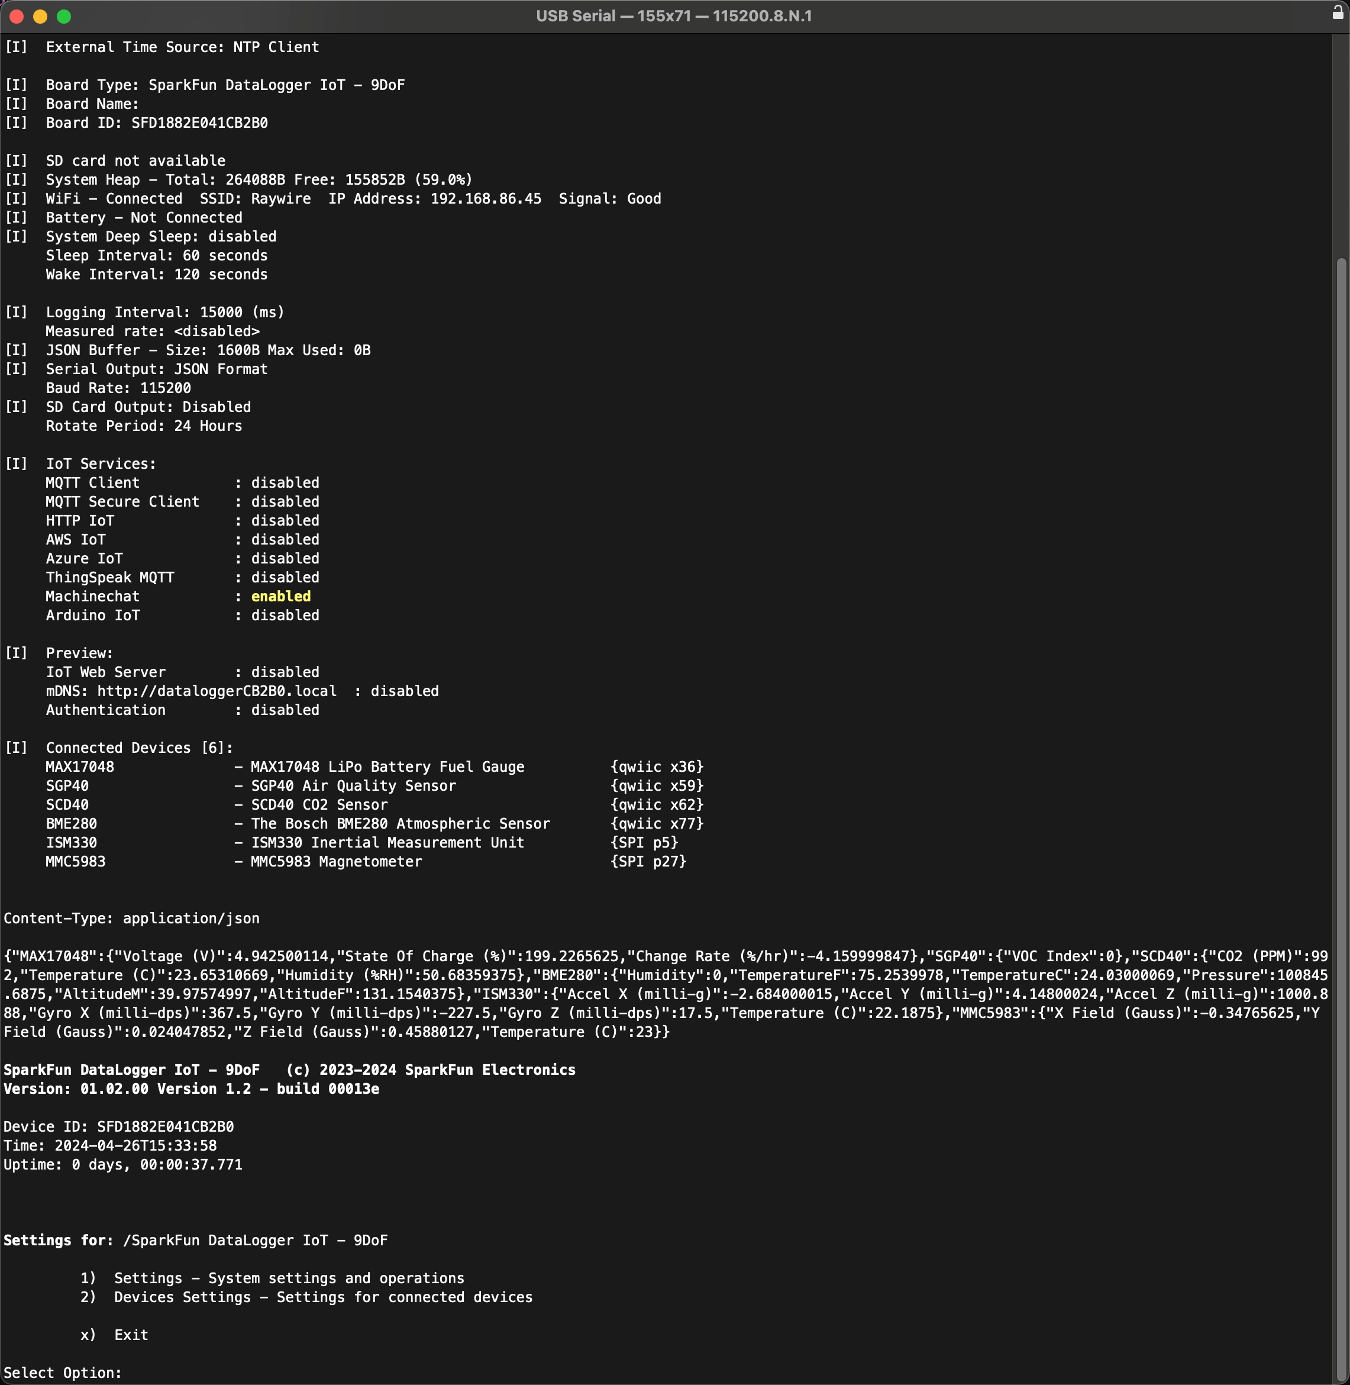
Task: Click 'Time: 2024-04-26T15:33:58' line
Action: click(110, 1145)
